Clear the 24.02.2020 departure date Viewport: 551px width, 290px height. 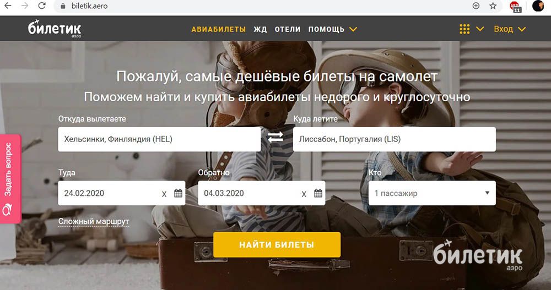click(x=164, y=194)
